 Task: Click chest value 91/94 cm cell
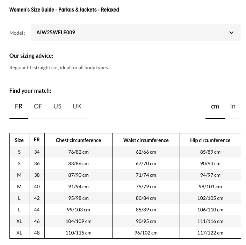pyautogui.click(x=78, y=187)
